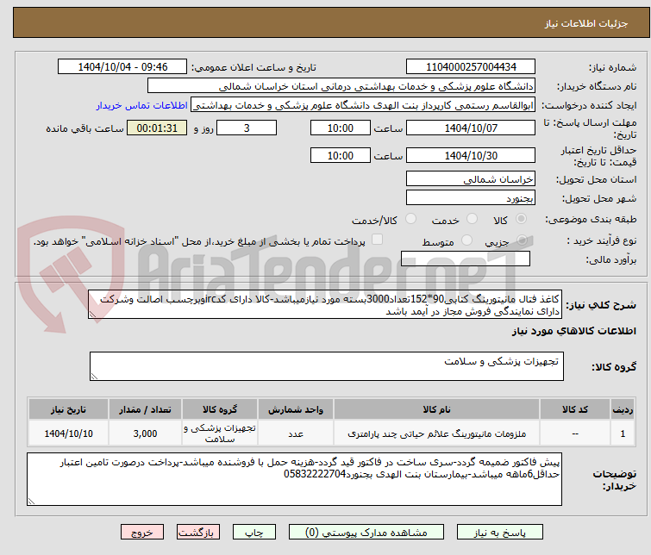Click the خروج exit button

click(142, 532)
